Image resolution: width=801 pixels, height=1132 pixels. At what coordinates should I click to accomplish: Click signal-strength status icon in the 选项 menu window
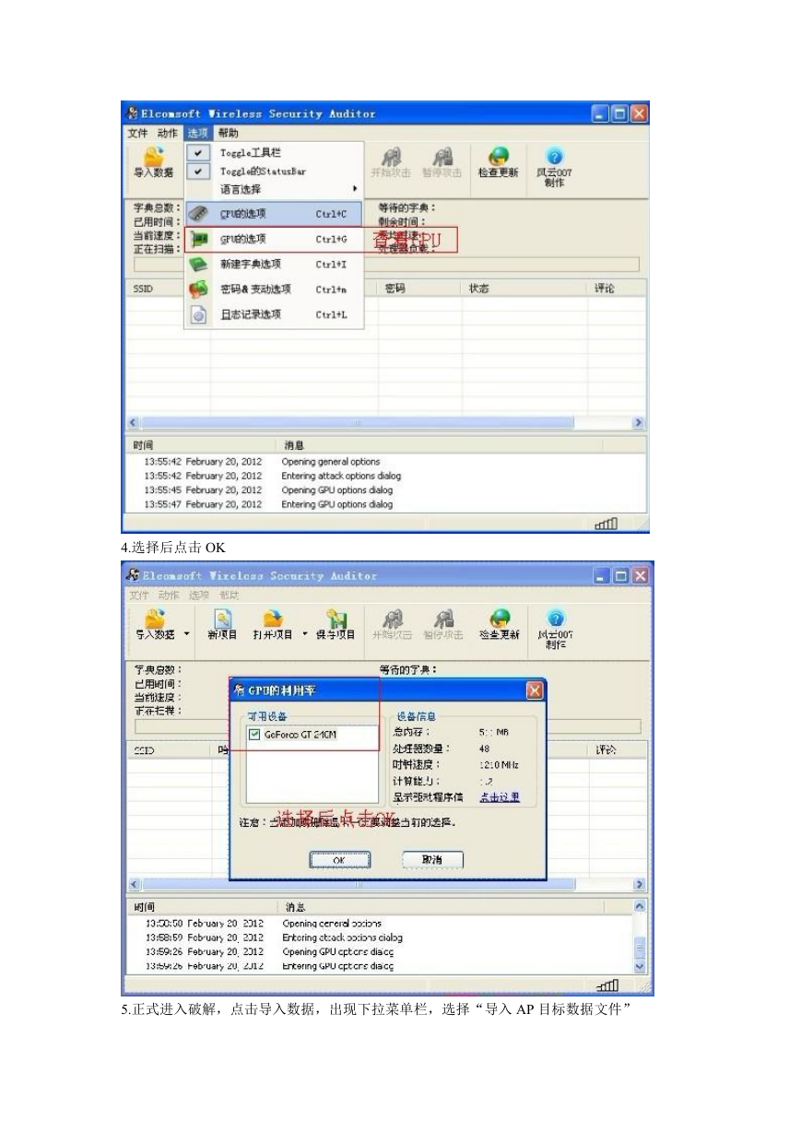tap(605, 525)
